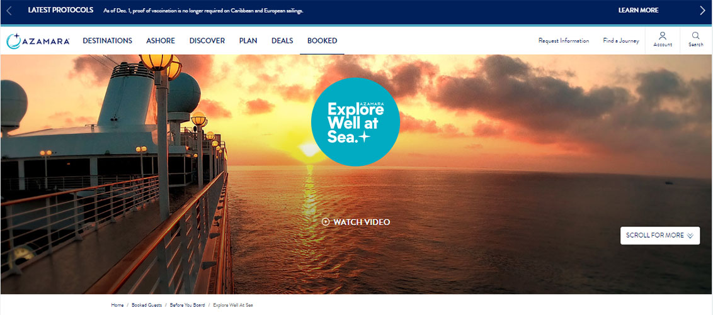Click the Explore Well at Sea badge
Viewport: 713px width, 315px height.
(x=355, y=122)
